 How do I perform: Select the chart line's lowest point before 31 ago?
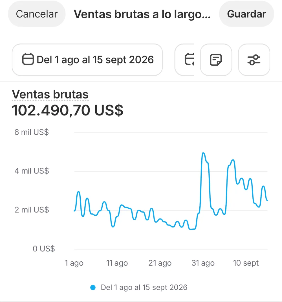point(192,229)
